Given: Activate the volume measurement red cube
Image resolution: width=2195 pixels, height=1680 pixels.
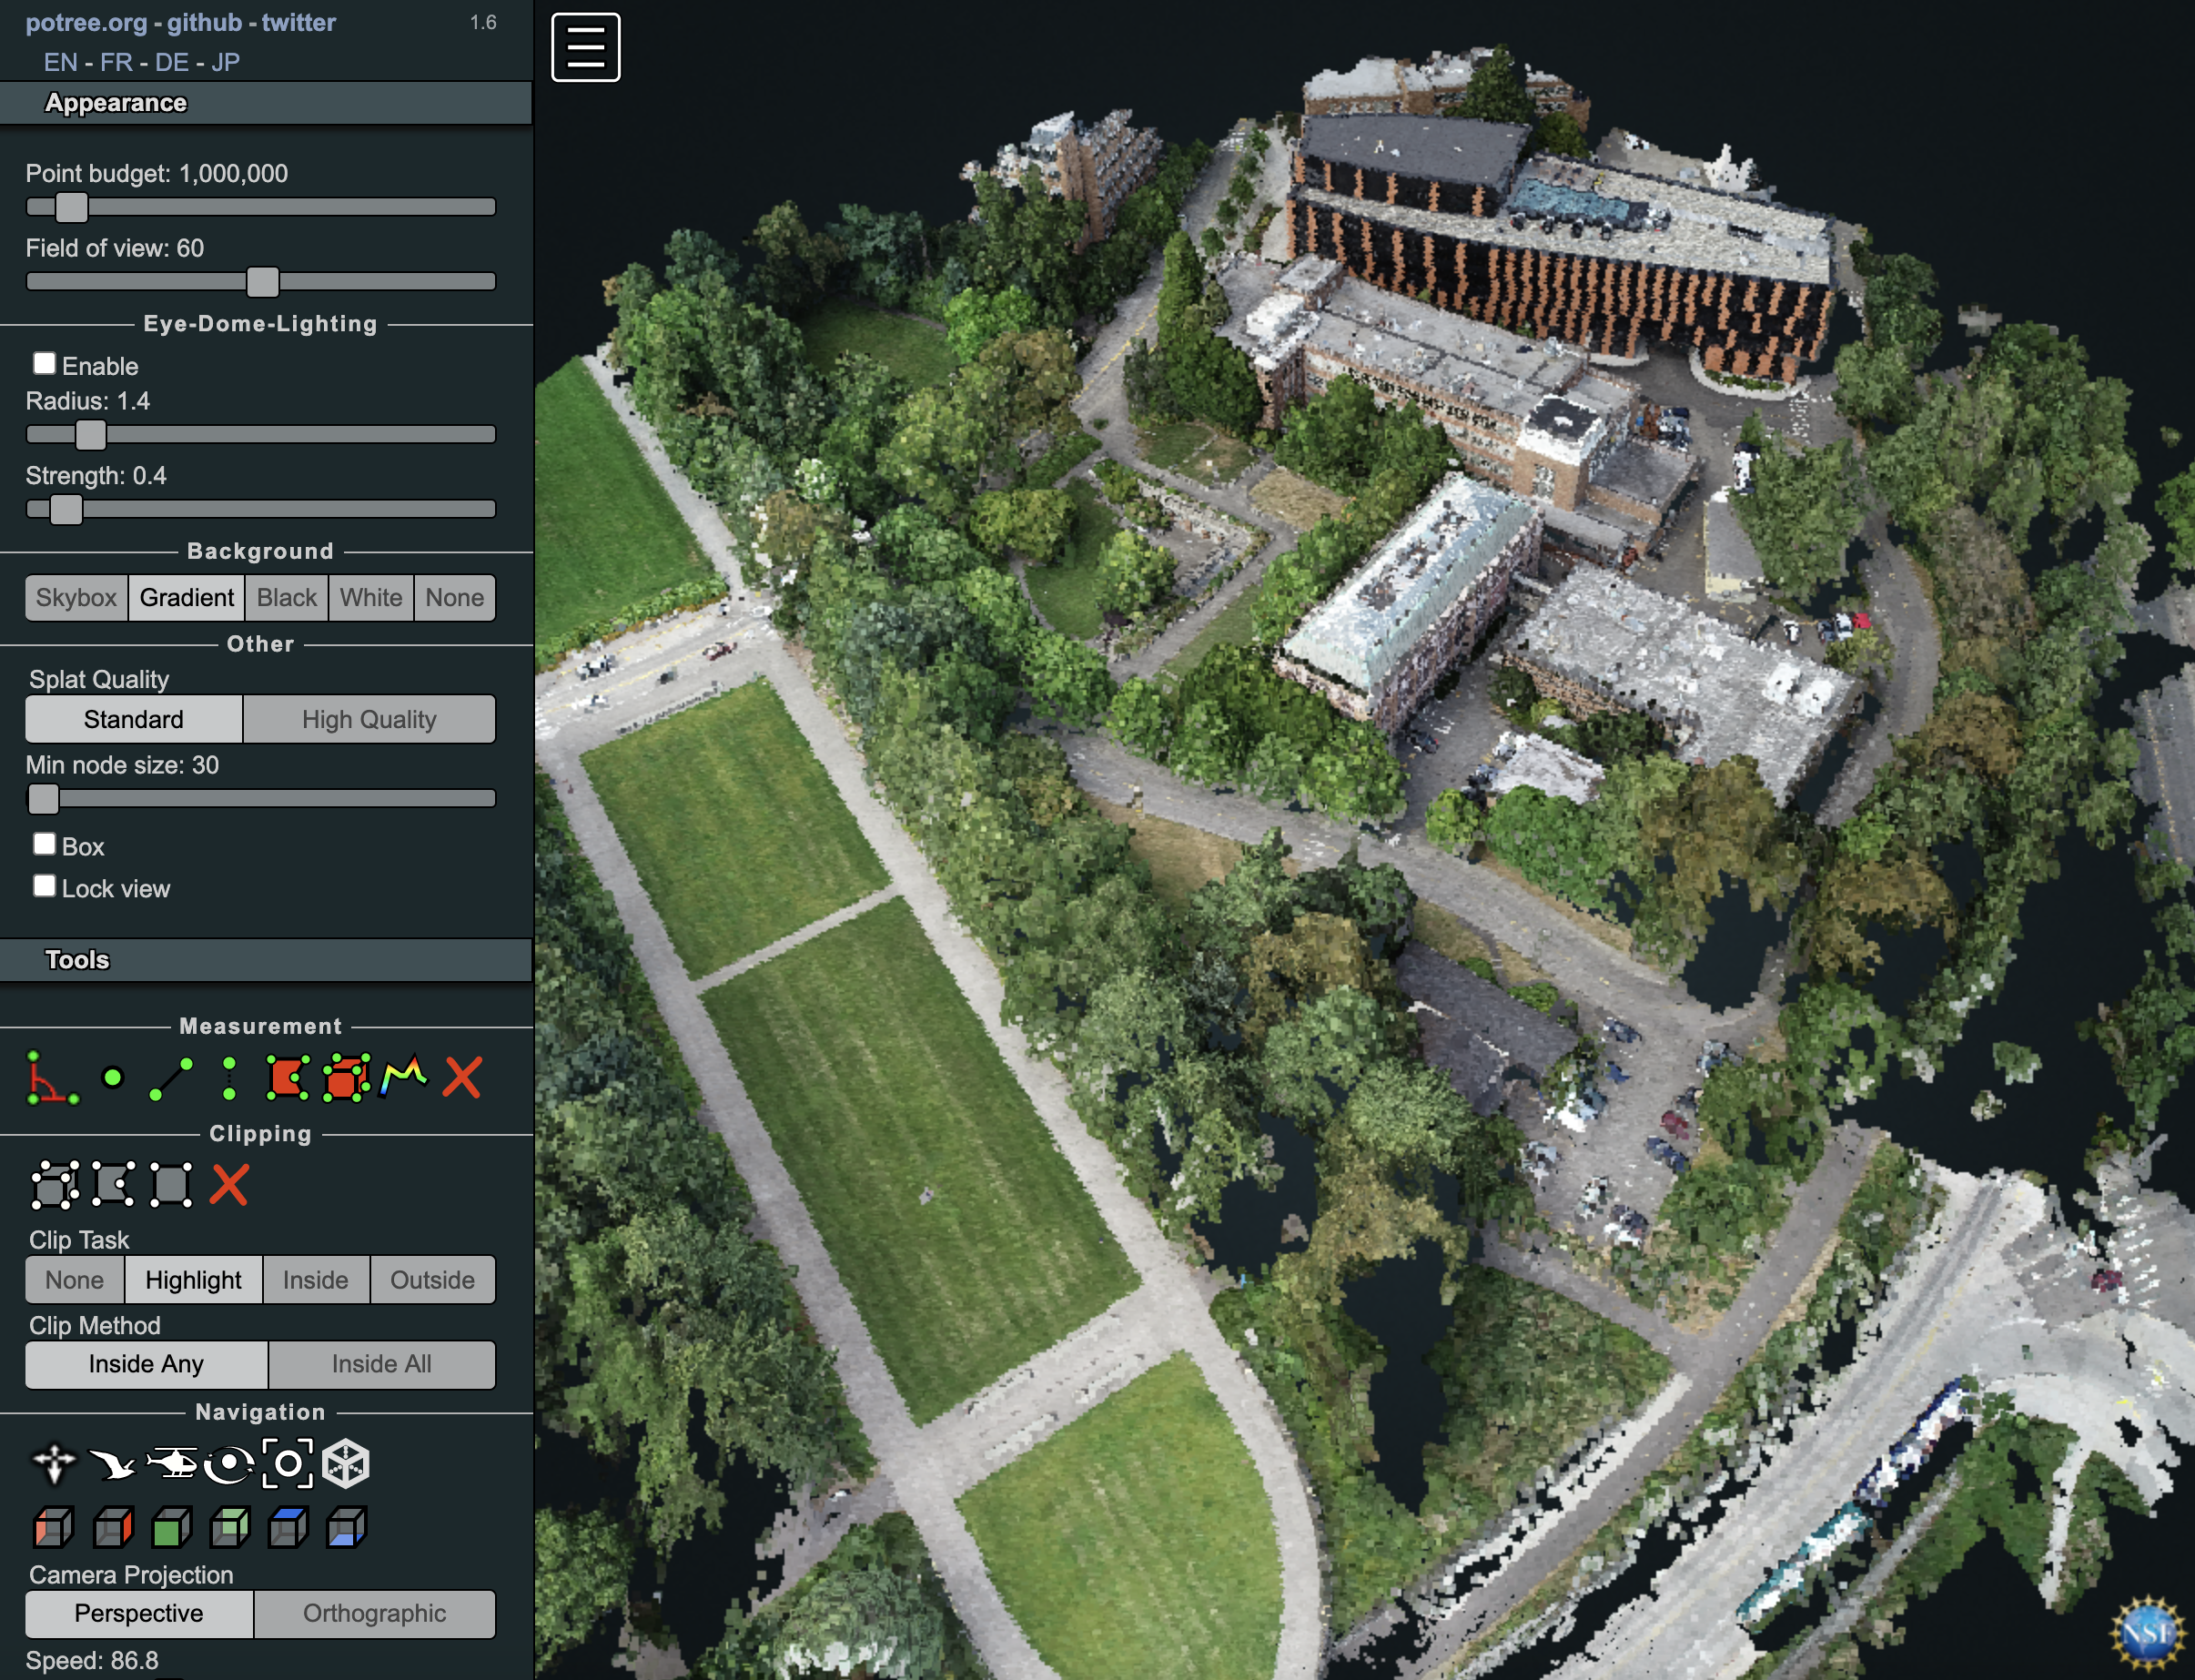Looking at the screenshot, I should coord(346,1078).
